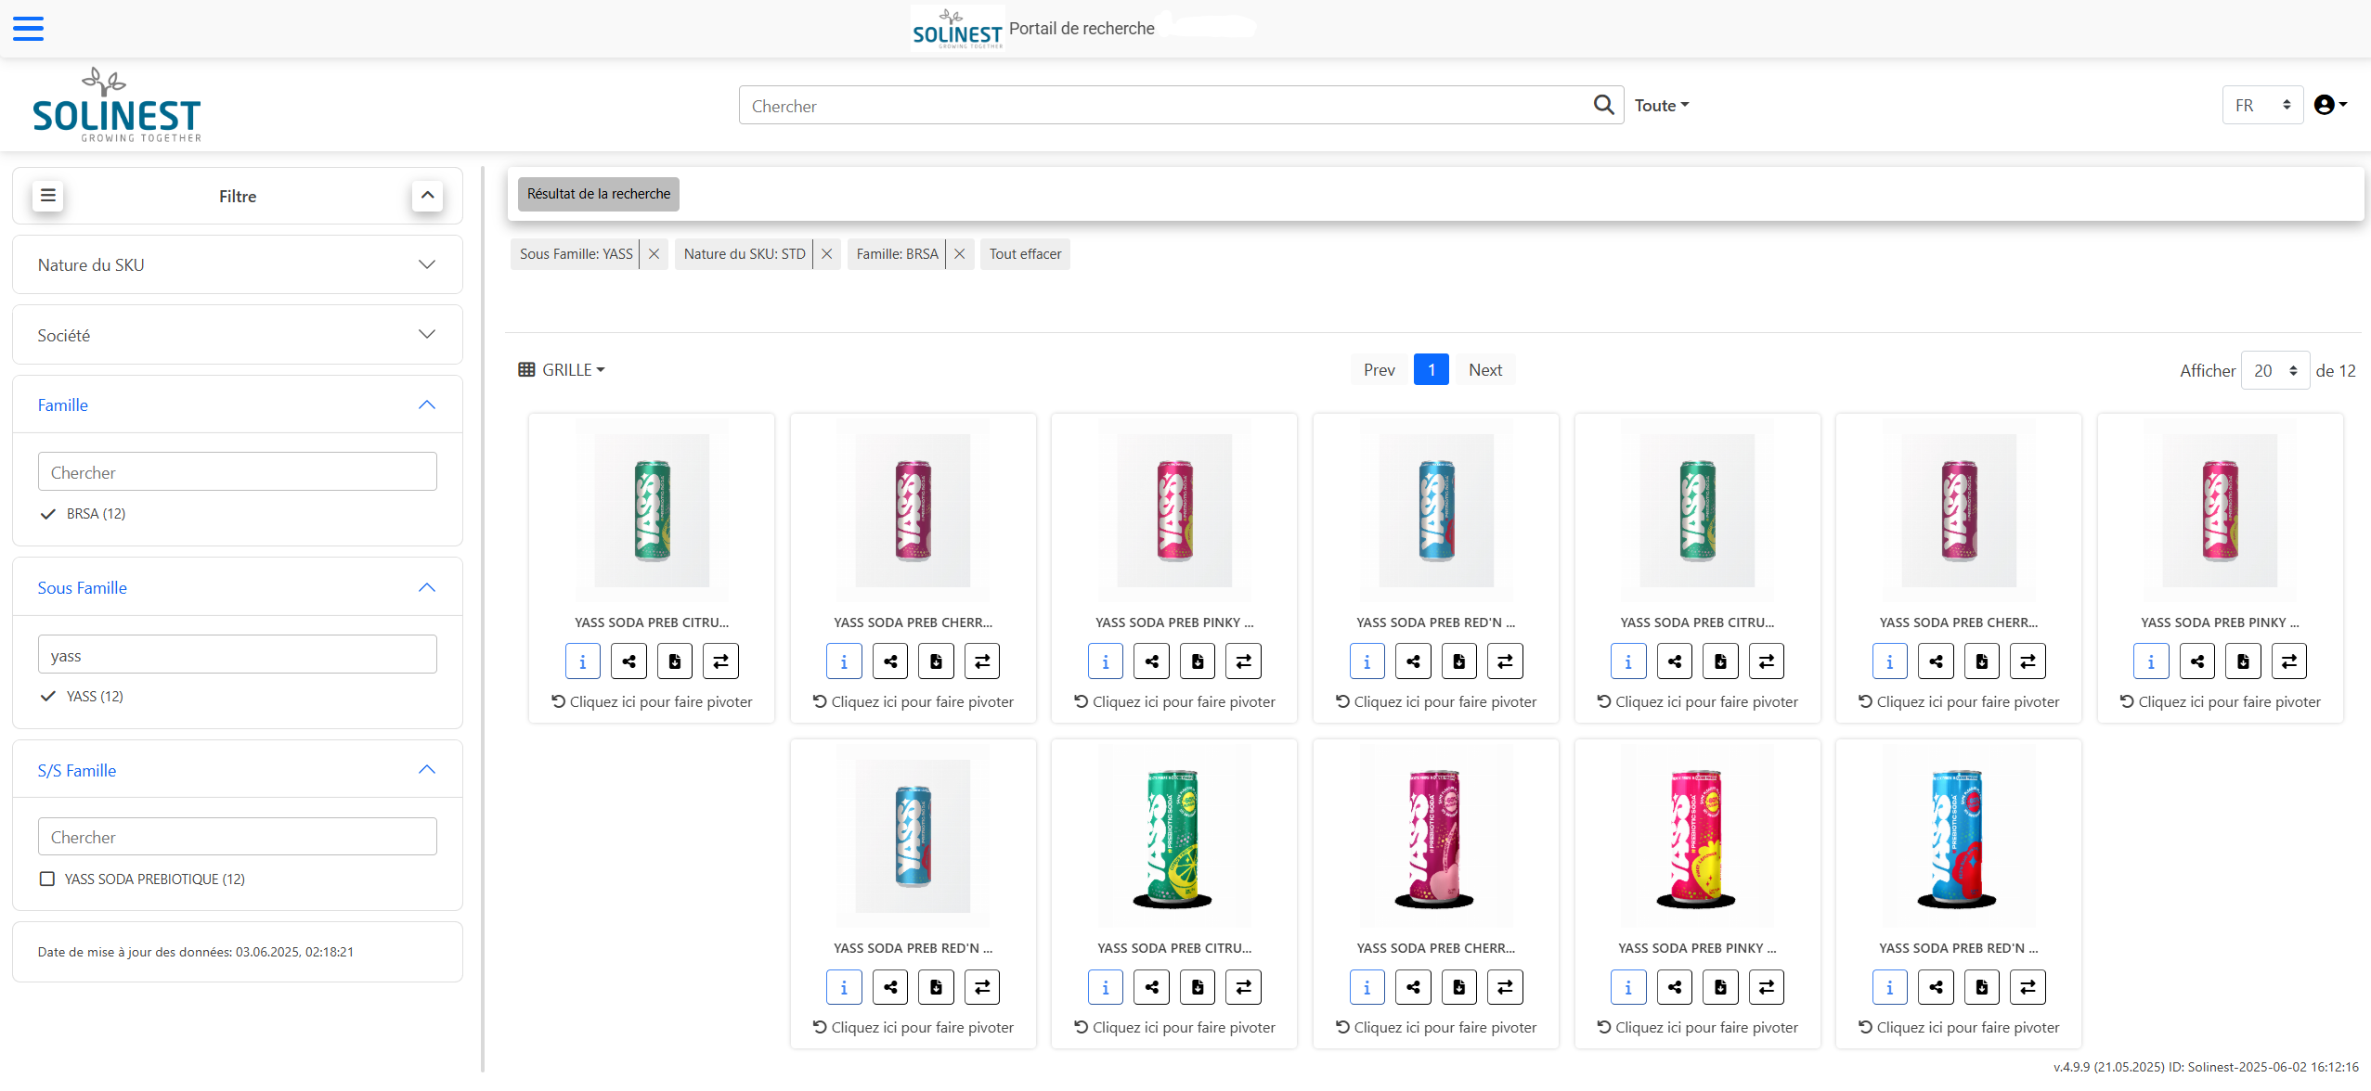
Task: Click the Sous Famille field containing yass
Action: pos(238,655)
